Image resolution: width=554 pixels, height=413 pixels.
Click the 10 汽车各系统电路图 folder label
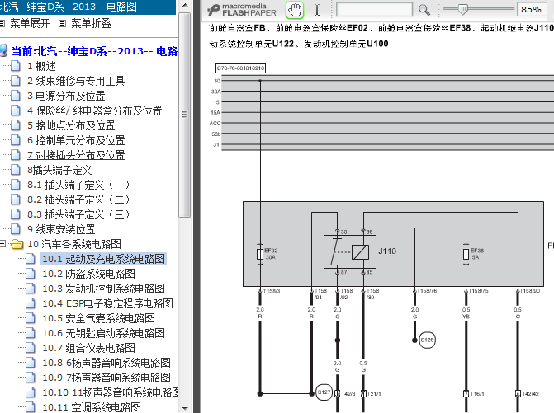click(74, 244)
